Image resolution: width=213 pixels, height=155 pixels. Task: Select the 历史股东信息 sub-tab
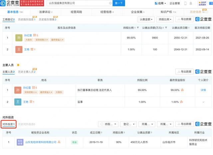click(26, 20)
